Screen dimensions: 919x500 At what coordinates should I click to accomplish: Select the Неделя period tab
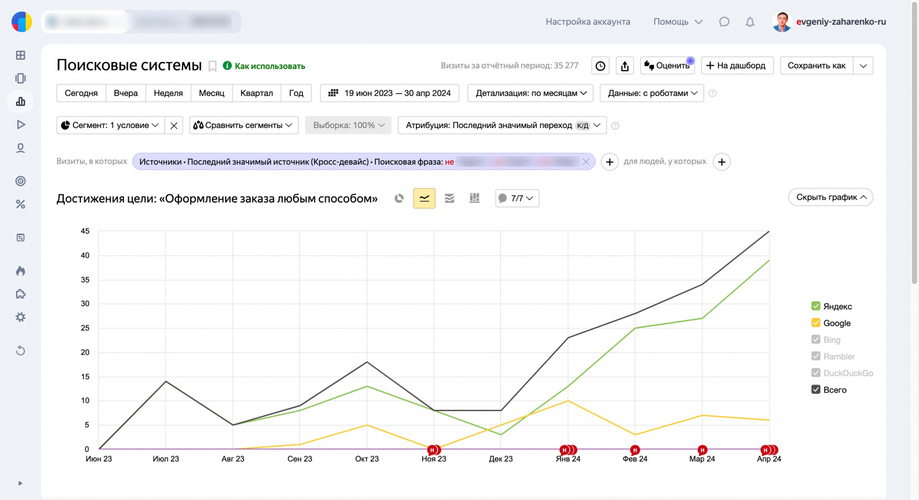tap(168, 93)
